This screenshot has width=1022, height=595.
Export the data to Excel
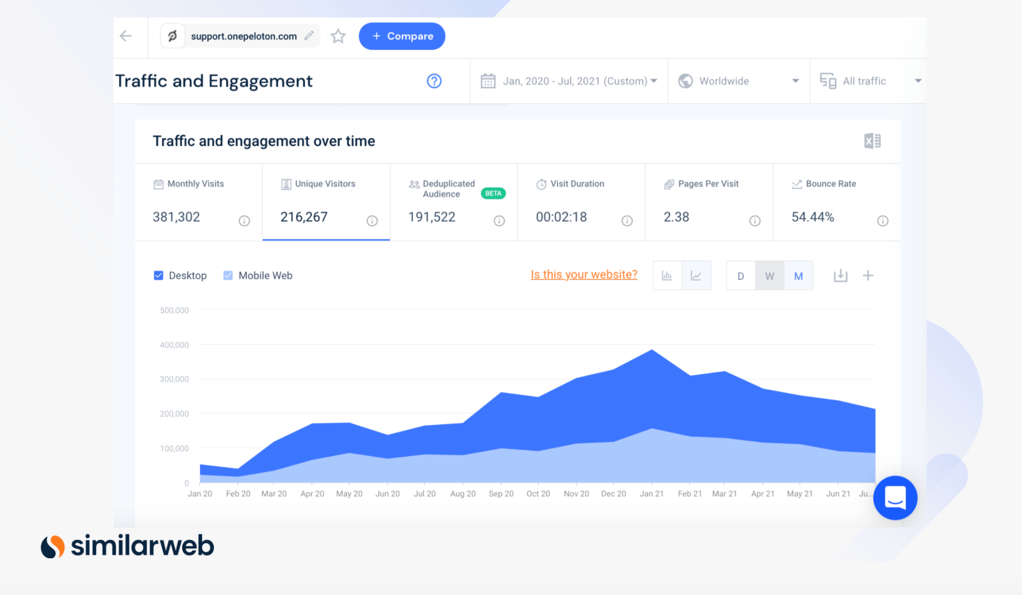point(872,141)
